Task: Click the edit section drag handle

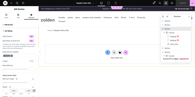Action: point(117,8)
